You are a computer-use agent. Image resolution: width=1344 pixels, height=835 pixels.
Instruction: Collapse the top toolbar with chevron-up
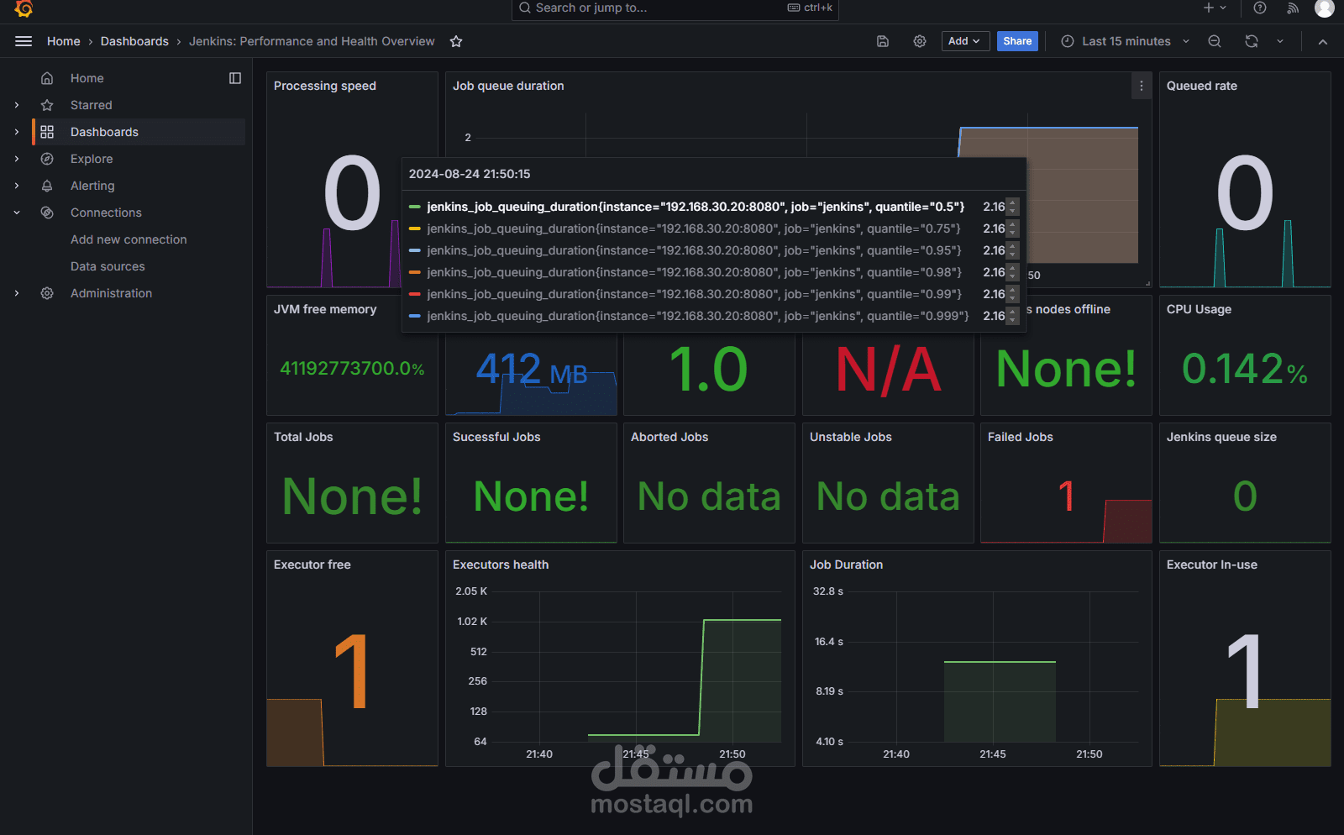pyautogui.click(x=1323, y=41)
